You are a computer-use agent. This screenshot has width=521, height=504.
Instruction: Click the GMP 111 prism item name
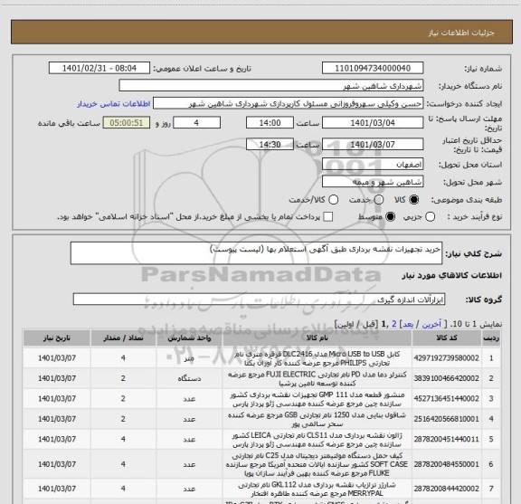pos(317,399)
